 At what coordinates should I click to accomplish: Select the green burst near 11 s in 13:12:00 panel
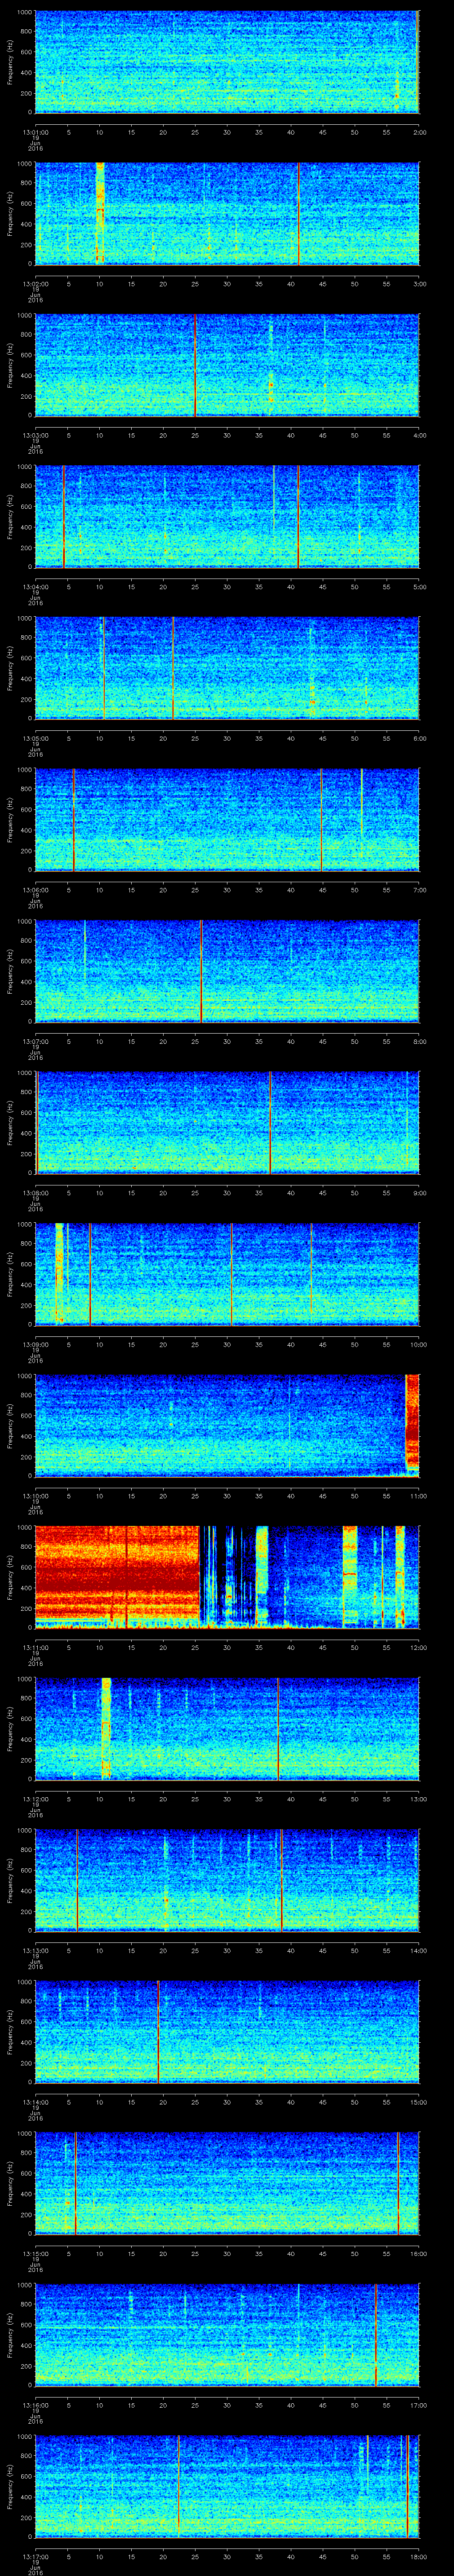point(106,1728)
